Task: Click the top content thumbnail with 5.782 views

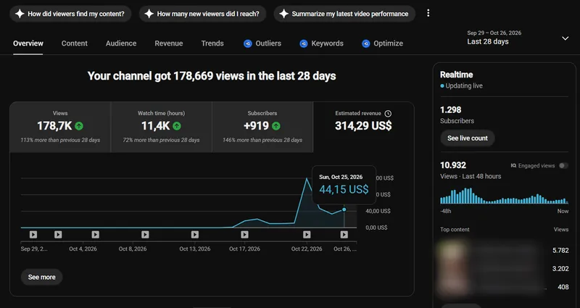Action: 452,251
